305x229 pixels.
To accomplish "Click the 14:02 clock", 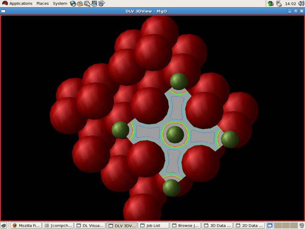I will click(290, 4).
